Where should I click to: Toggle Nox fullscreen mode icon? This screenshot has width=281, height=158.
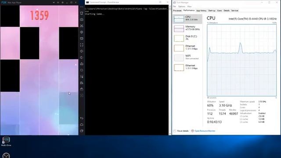point(82,45)
